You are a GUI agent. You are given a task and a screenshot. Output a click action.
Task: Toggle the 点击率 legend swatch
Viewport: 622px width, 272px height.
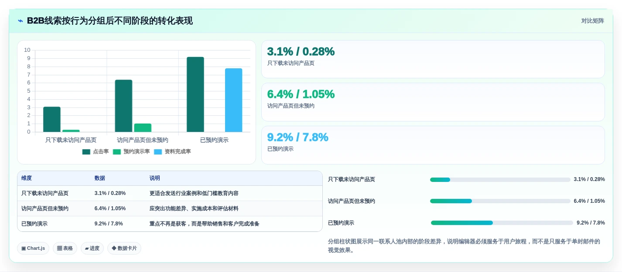coord(86,152)
